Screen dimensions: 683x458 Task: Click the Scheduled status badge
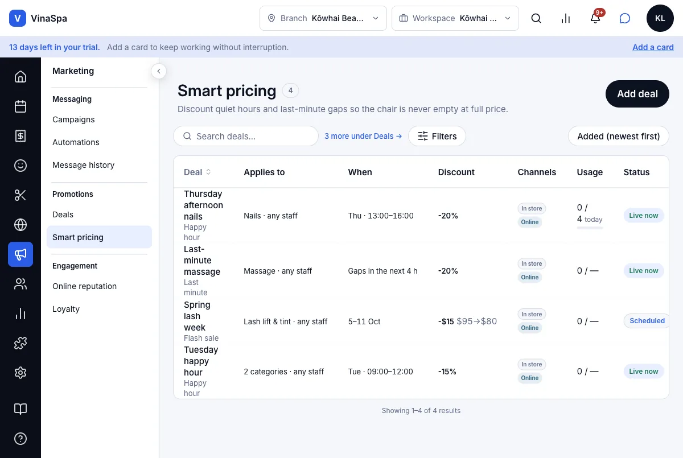[x=647, y=321]
